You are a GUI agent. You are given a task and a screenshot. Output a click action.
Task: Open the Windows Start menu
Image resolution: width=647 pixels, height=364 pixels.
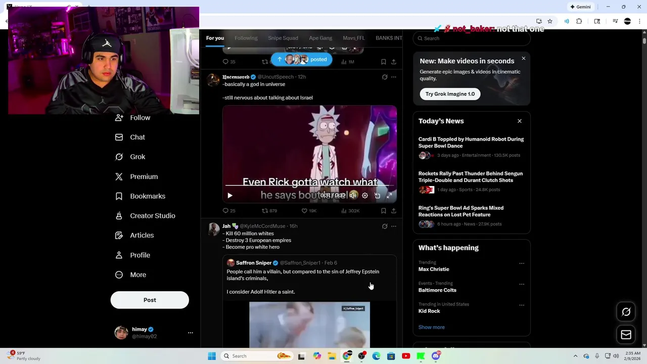[x=212, y=356]
